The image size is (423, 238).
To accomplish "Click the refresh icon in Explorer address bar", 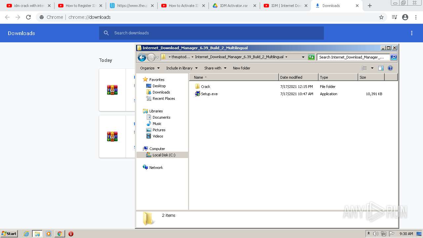I will 311,57.
